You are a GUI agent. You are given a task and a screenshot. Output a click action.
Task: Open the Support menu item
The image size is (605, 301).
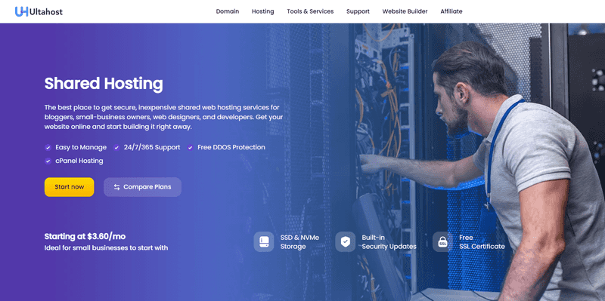pyautogui.click(x=358, y=11)
